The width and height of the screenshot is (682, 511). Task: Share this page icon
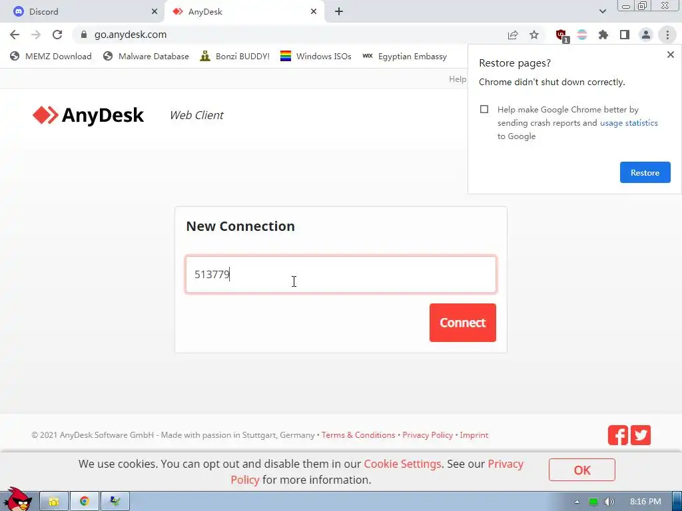coord(513,35)
